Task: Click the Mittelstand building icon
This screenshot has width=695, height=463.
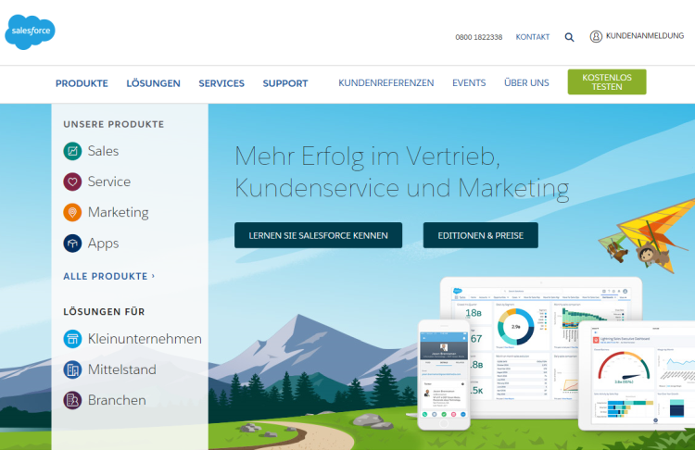Action: 72,369
